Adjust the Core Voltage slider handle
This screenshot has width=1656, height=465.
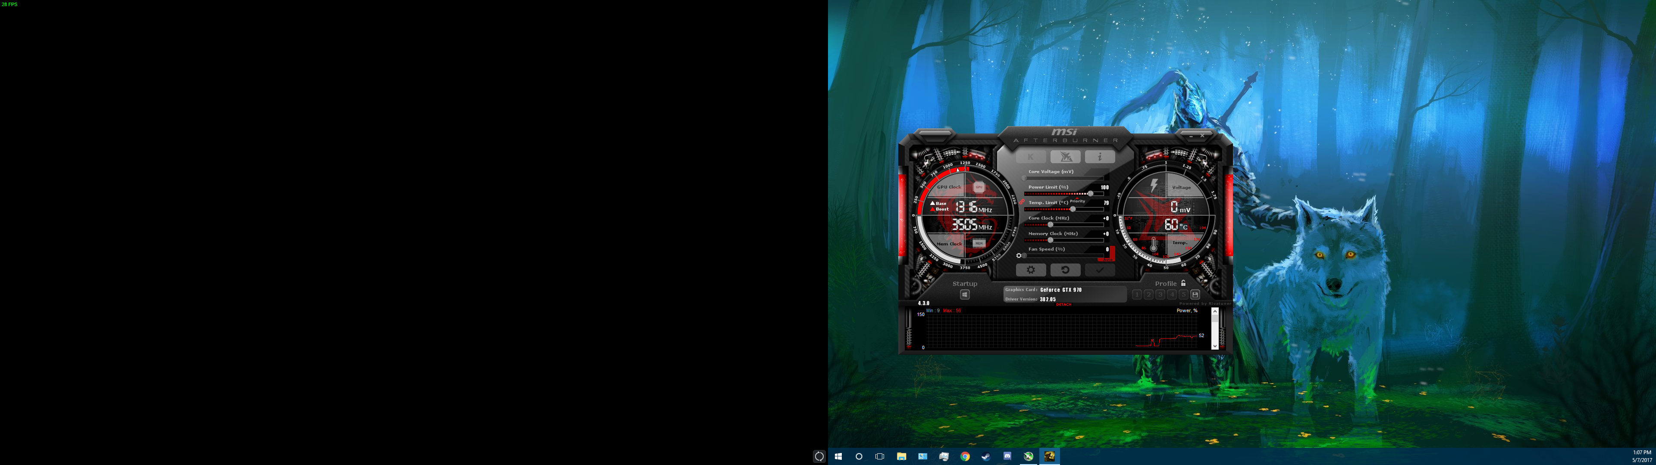(x=1024, y=178)
